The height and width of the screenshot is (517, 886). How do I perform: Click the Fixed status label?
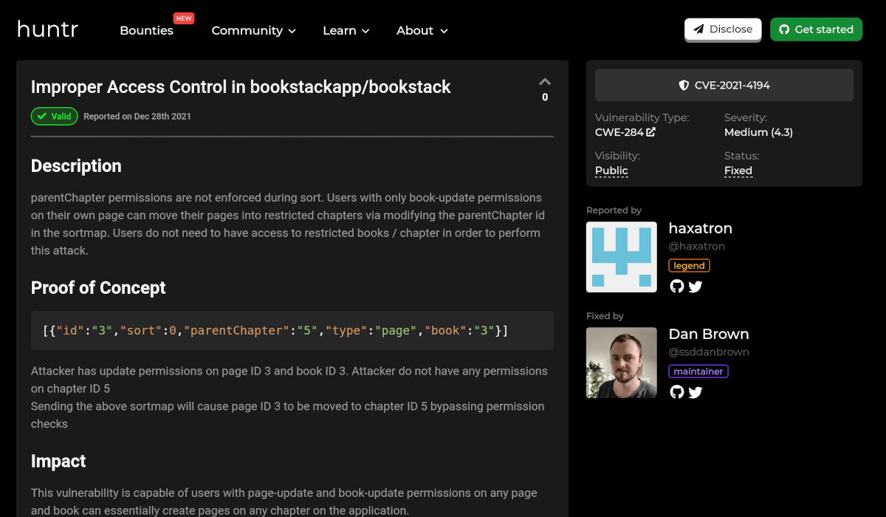[738, 171]
